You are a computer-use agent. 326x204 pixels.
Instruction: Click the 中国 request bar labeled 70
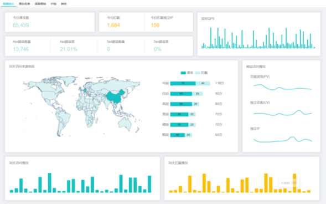pyautogui.click(x=183, y=83)
